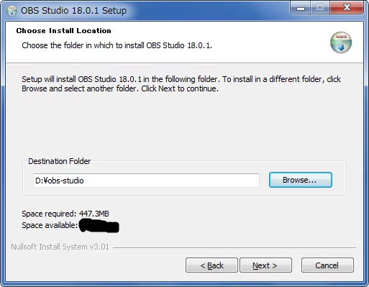Click the "Setup will install OBS Studio" paragraph
Screen dimensions: 369x287
coord(181,83)
